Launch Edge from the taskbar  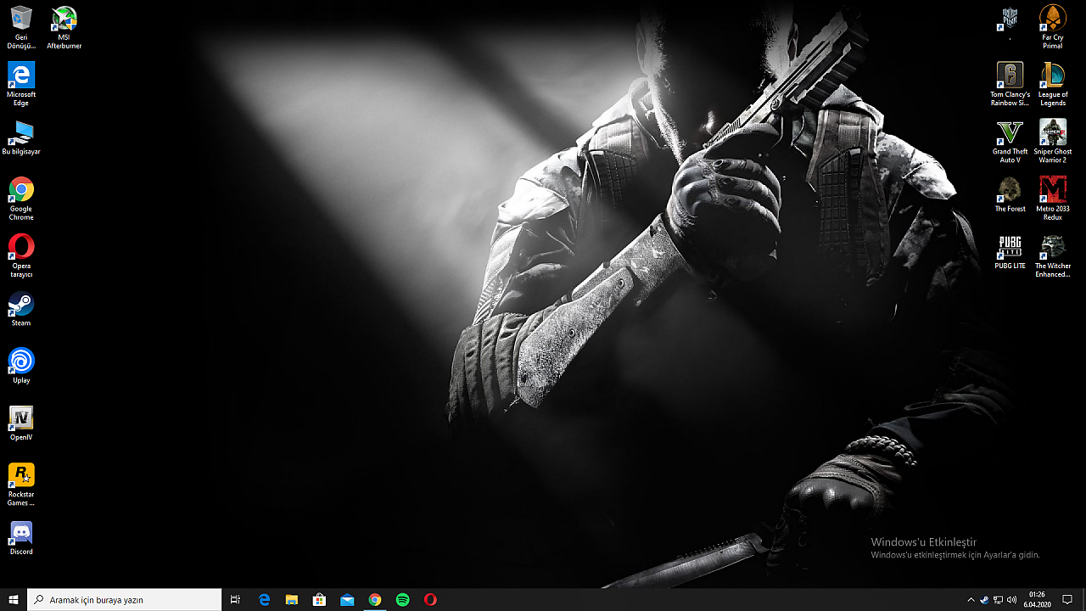264,599
